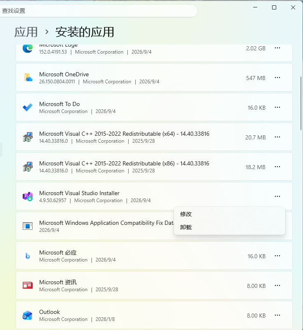This screenshot has width=303, height=330.
Task: Click Outlook's 2026/1/8 install date
Action: pos(105,319)
